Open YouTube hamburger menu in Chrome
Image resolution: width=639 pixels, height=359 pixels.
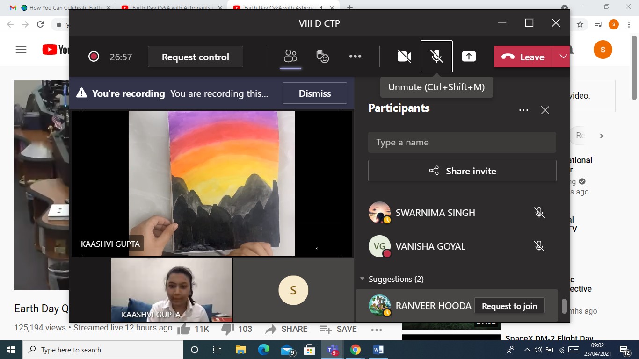21,50
